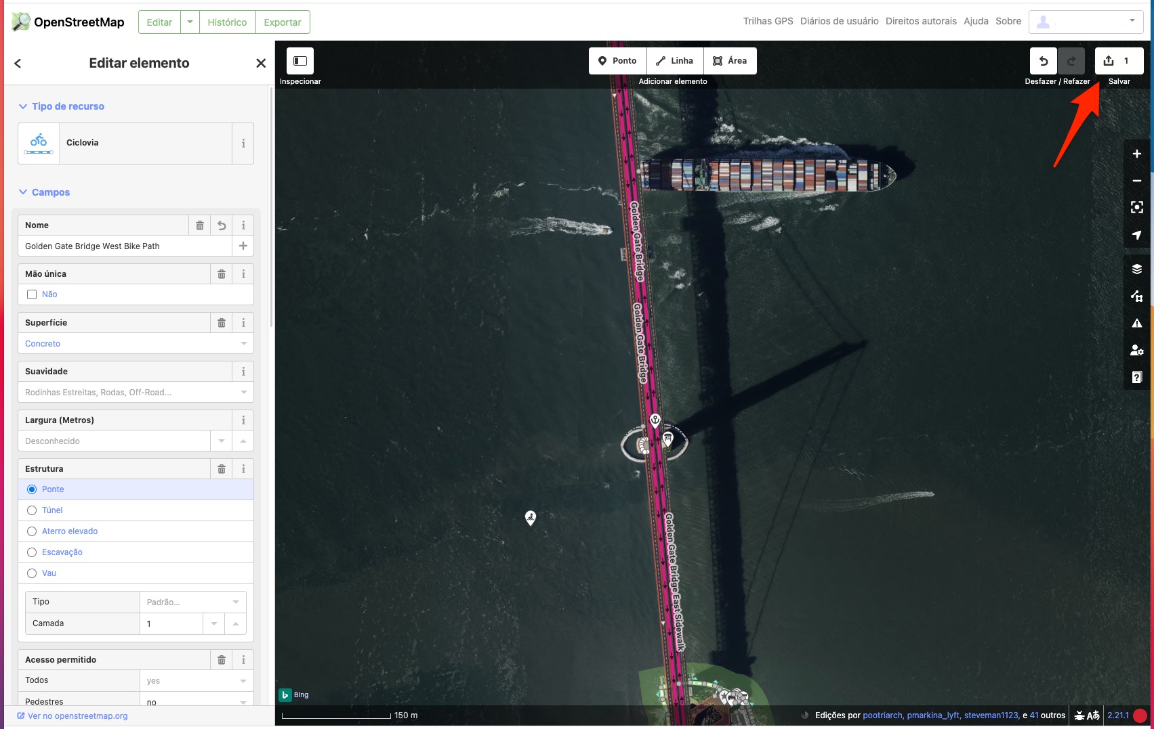
Task: Show my location on the map
Action: (x=1137, y=235)
